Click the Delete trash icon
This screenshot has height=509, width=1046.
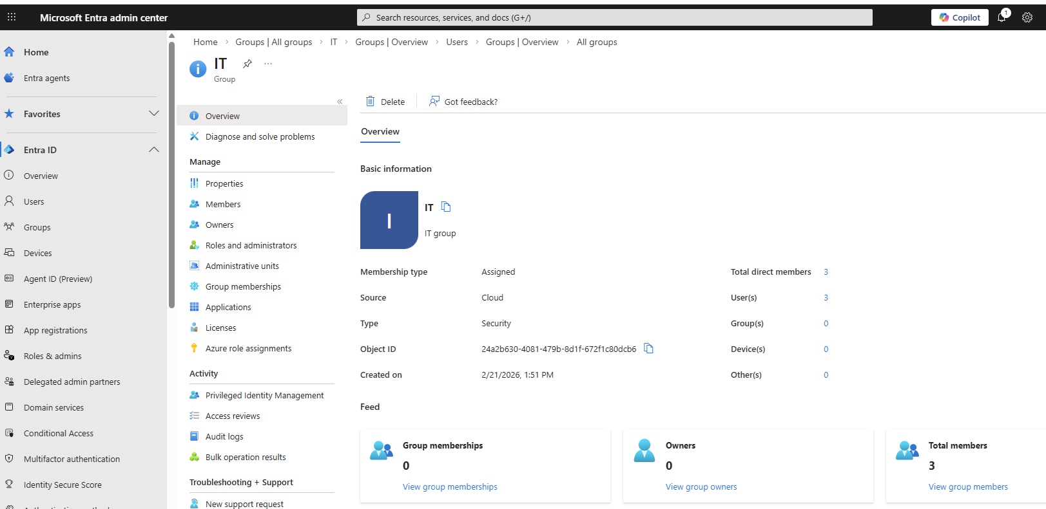click(x=371, y=101)
